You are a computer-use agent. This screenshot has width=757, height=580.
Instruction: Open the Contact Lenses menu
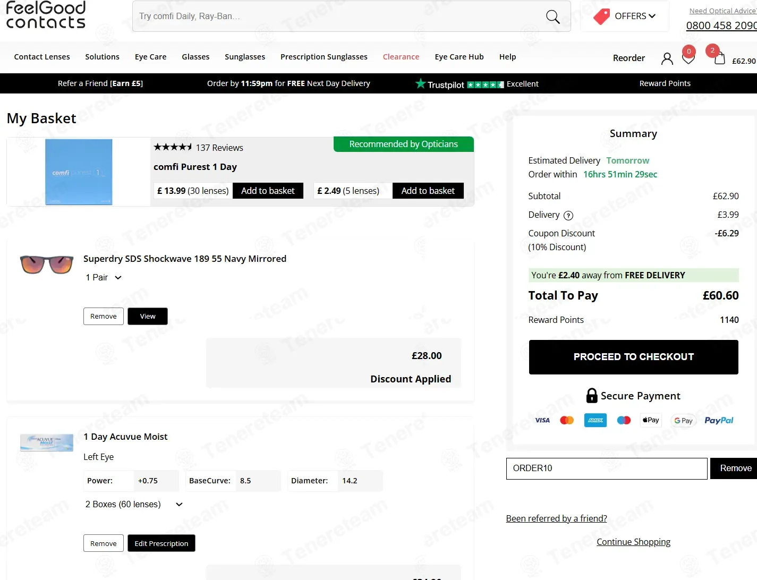[42, 57]
